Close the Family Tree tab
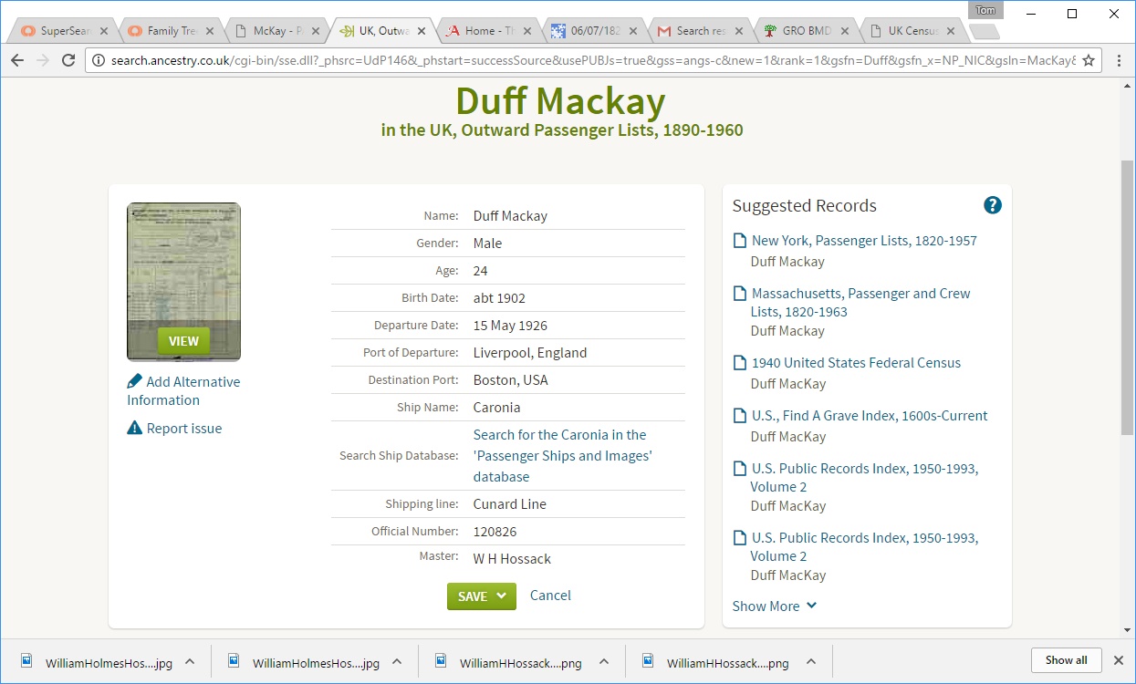Image resolution: width=1136 pixels, height=684 pixels. click(x=211, y=31)
